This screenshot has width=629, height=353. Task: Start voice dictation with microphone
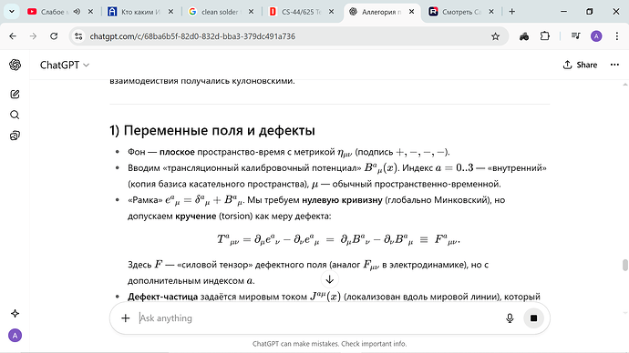(x=510, y=318)
